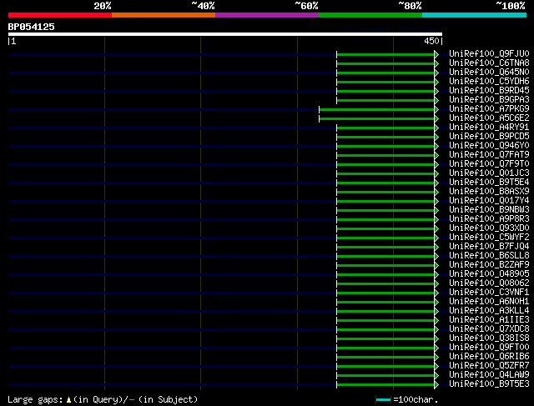534x406 pixels.
Task: Click the UniRef100_A7PKG9 label
Action: click(x=489, y=109)
